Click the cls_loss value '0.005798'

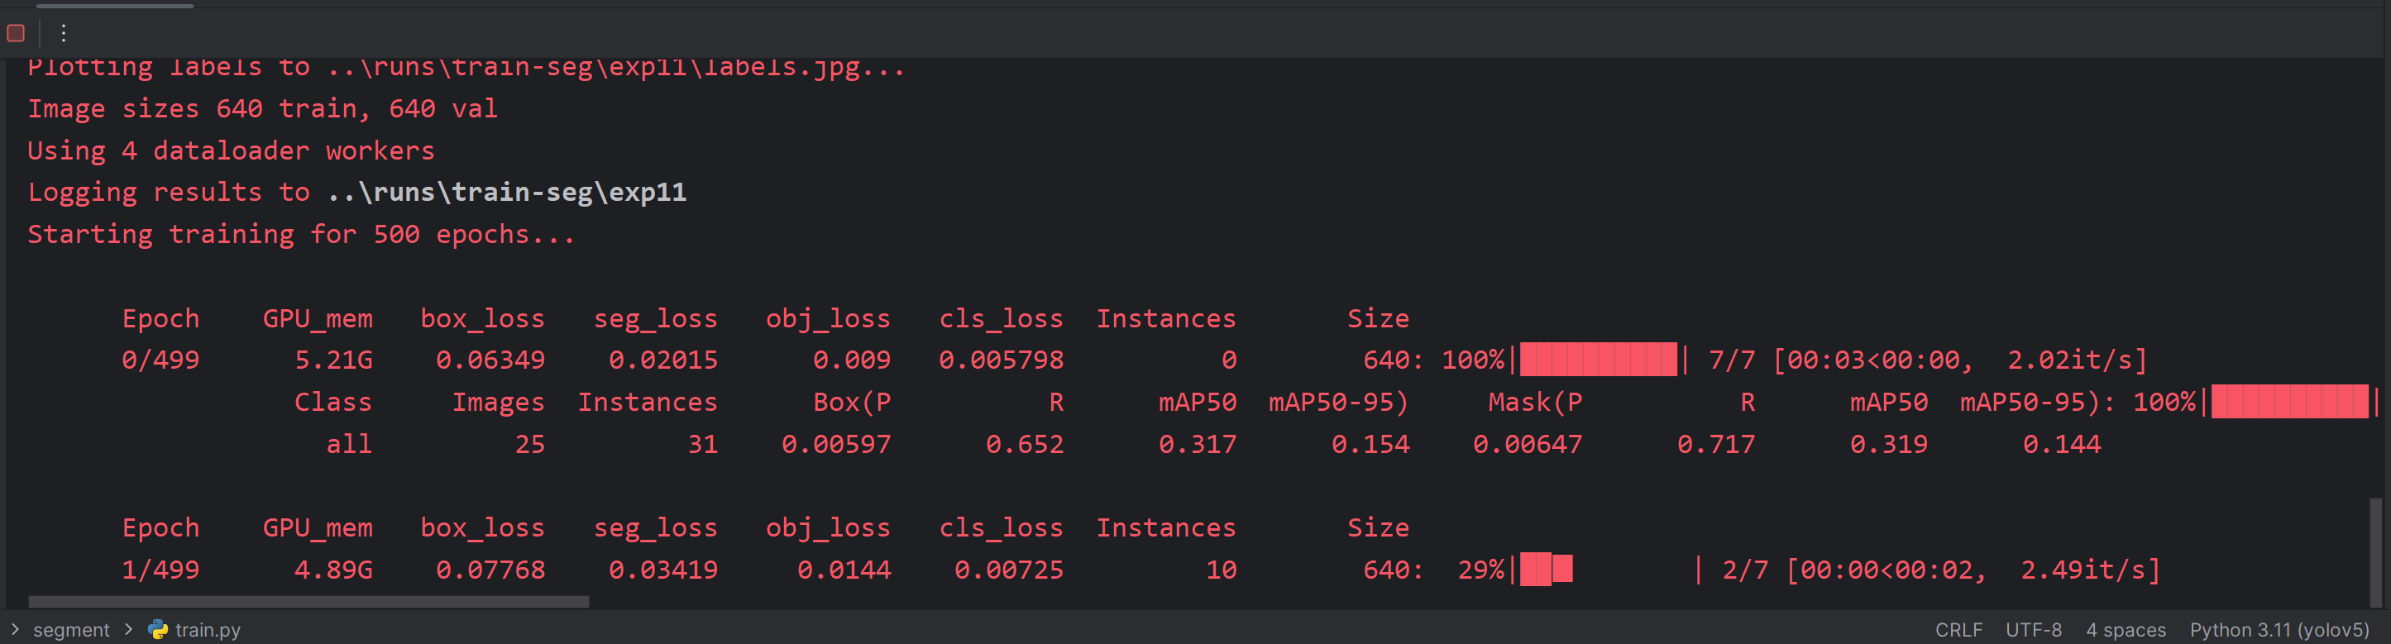coord(1001,360)
